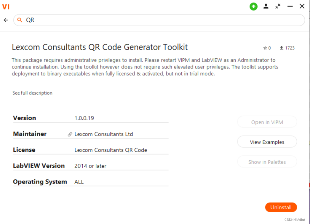The width and height of the screenshot is (310, 224).
Task: Click the version value 1.0.0.19
Action: (x=84, y=118)
